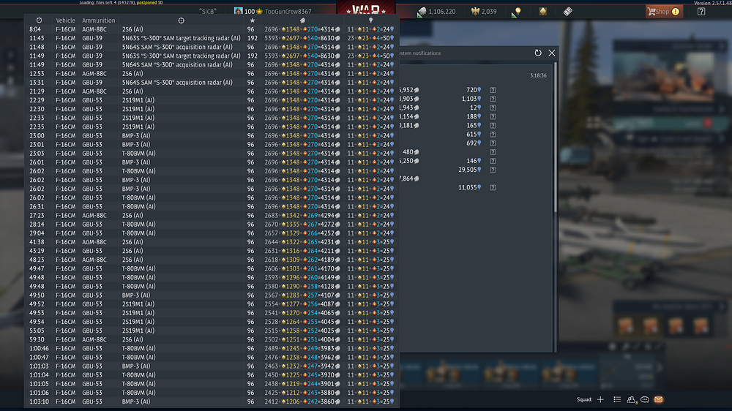The image size is (732, 411).
Task: Open details icon for the 720 RP row
Action: 493,90
